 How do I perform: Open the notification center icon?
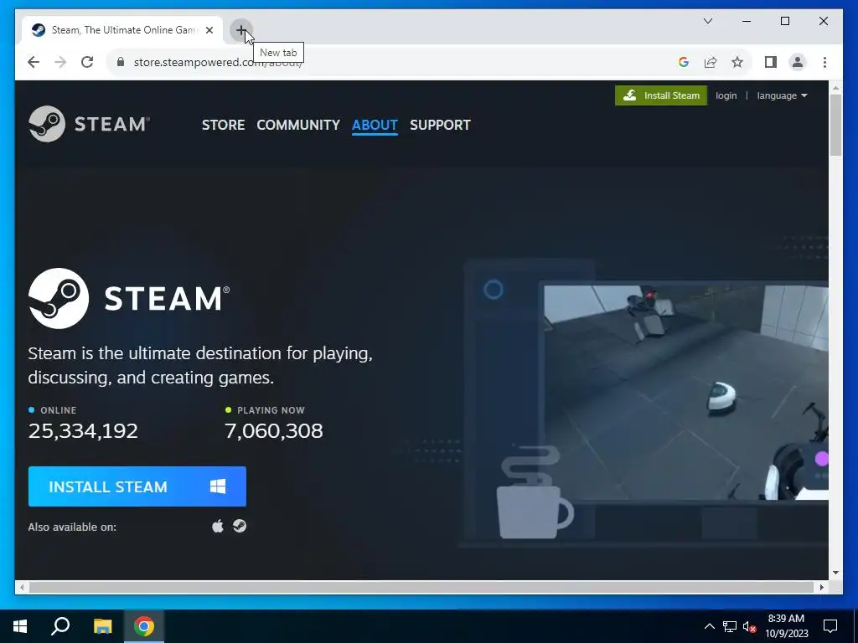click(830, 626)
